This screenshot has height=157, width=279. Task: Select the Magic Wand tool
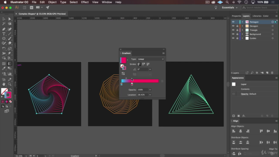[4, 24]
